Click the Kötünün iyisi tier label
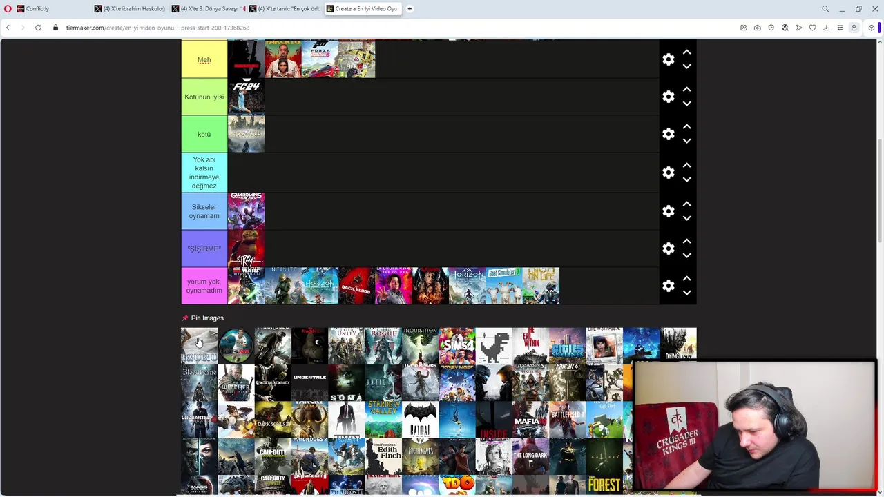884x497 pixels. click(204, 97)
